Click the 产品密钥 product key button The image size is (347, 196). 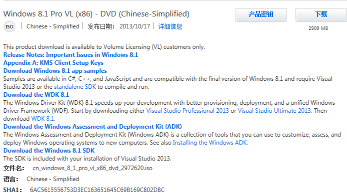click(261, 14)
